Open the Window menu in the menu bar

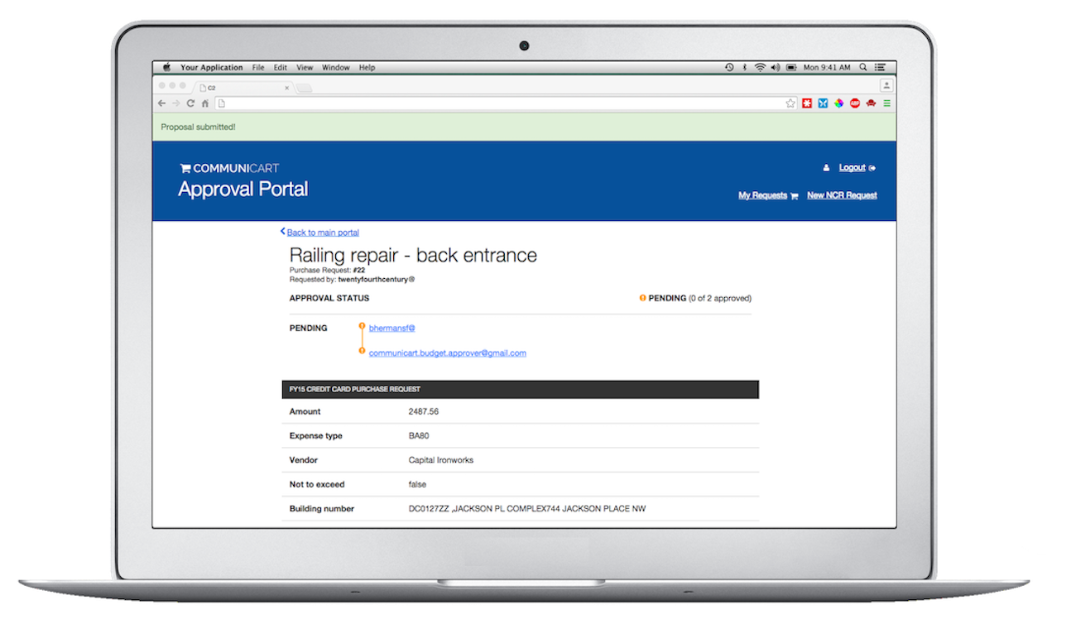335,67
